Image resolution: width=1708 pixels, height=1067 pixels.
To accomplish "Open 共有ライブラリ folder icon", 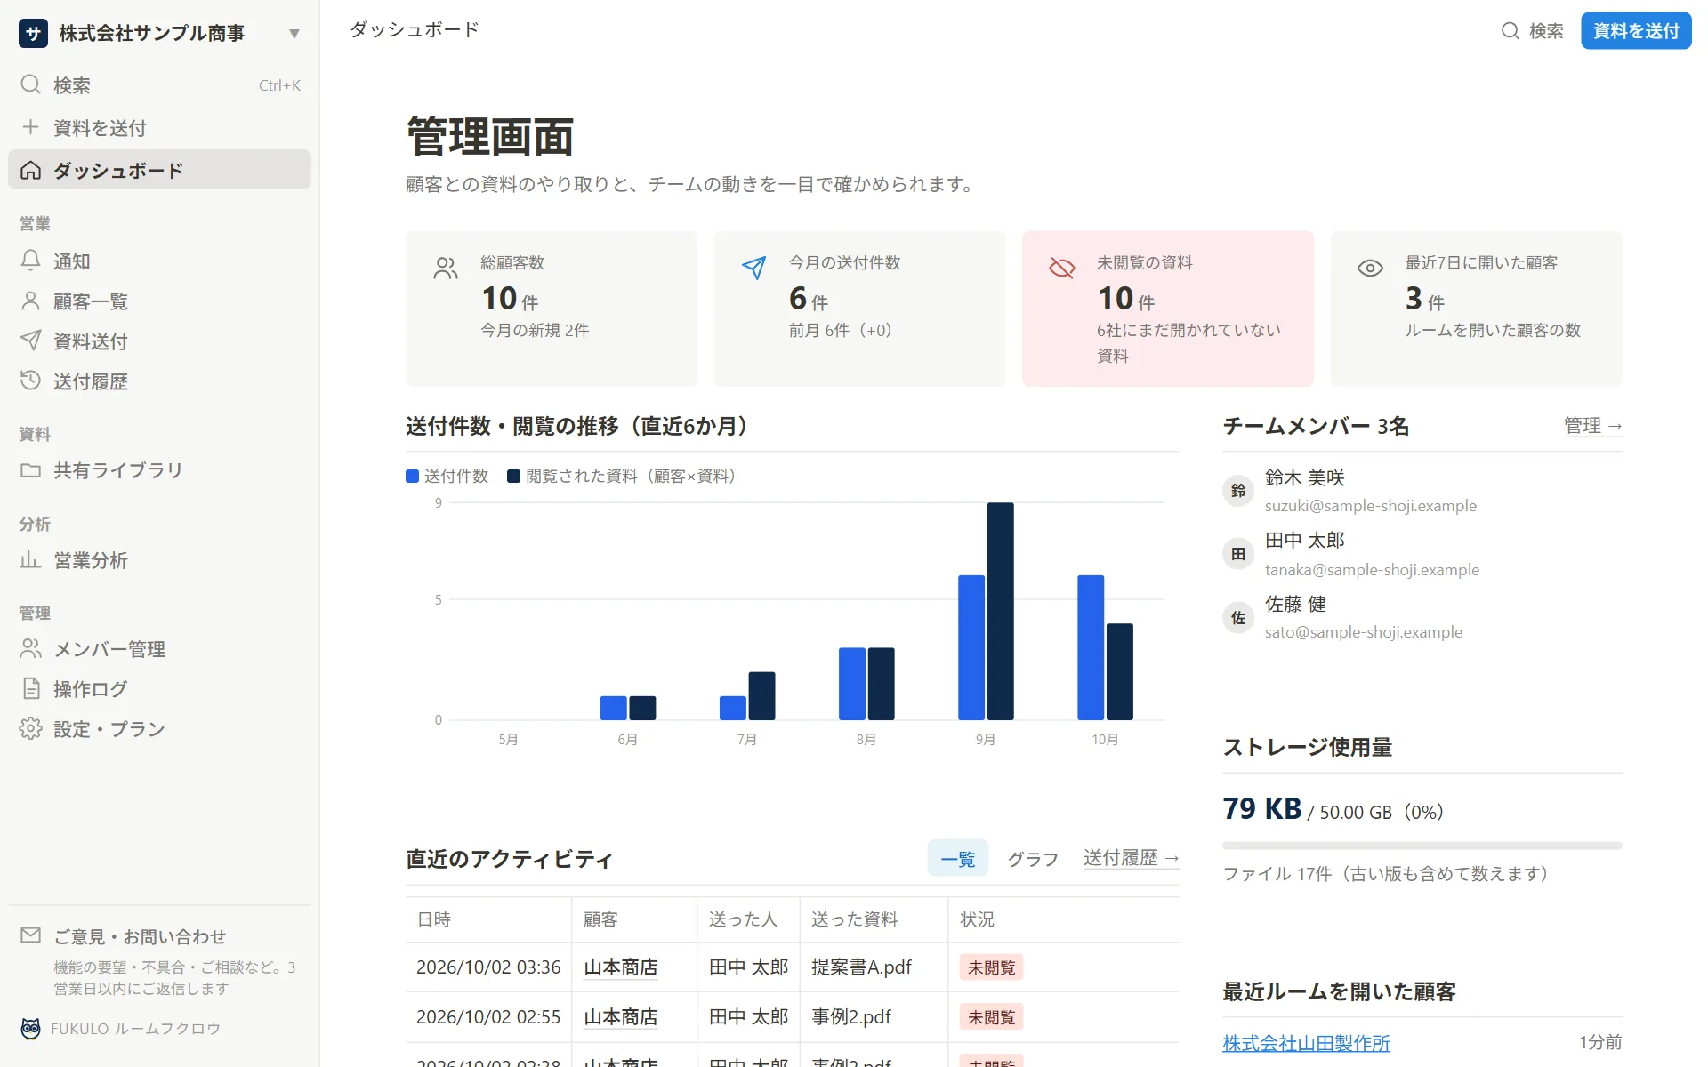I will pyautogui.click(x=31, y=469).
